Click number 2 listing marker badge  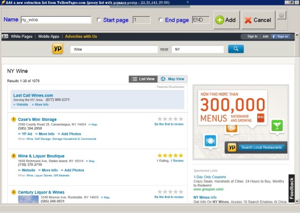13,156
